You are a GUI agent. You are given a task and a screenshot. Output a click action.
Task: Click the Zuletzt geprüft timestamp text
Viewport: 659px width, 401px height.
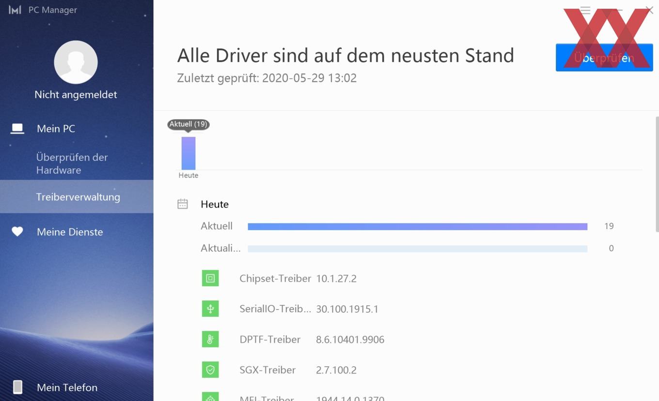click(267, 78)
